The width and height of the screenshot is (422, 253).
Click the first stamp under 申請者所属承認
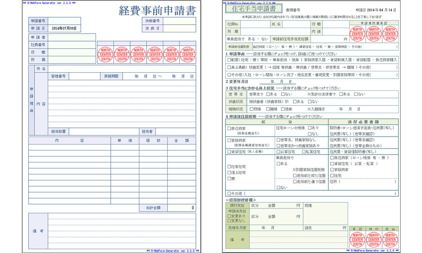[x=357, y=34]
